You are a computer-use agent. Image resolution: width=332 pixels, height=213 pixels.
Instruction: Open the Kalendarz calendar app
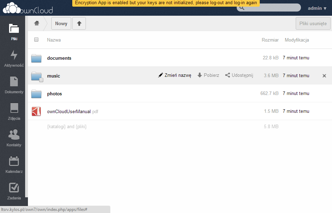coord(14,164)
